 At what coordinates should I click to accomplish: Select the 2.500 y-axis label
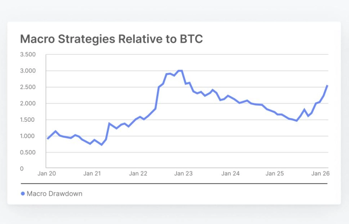28,87
